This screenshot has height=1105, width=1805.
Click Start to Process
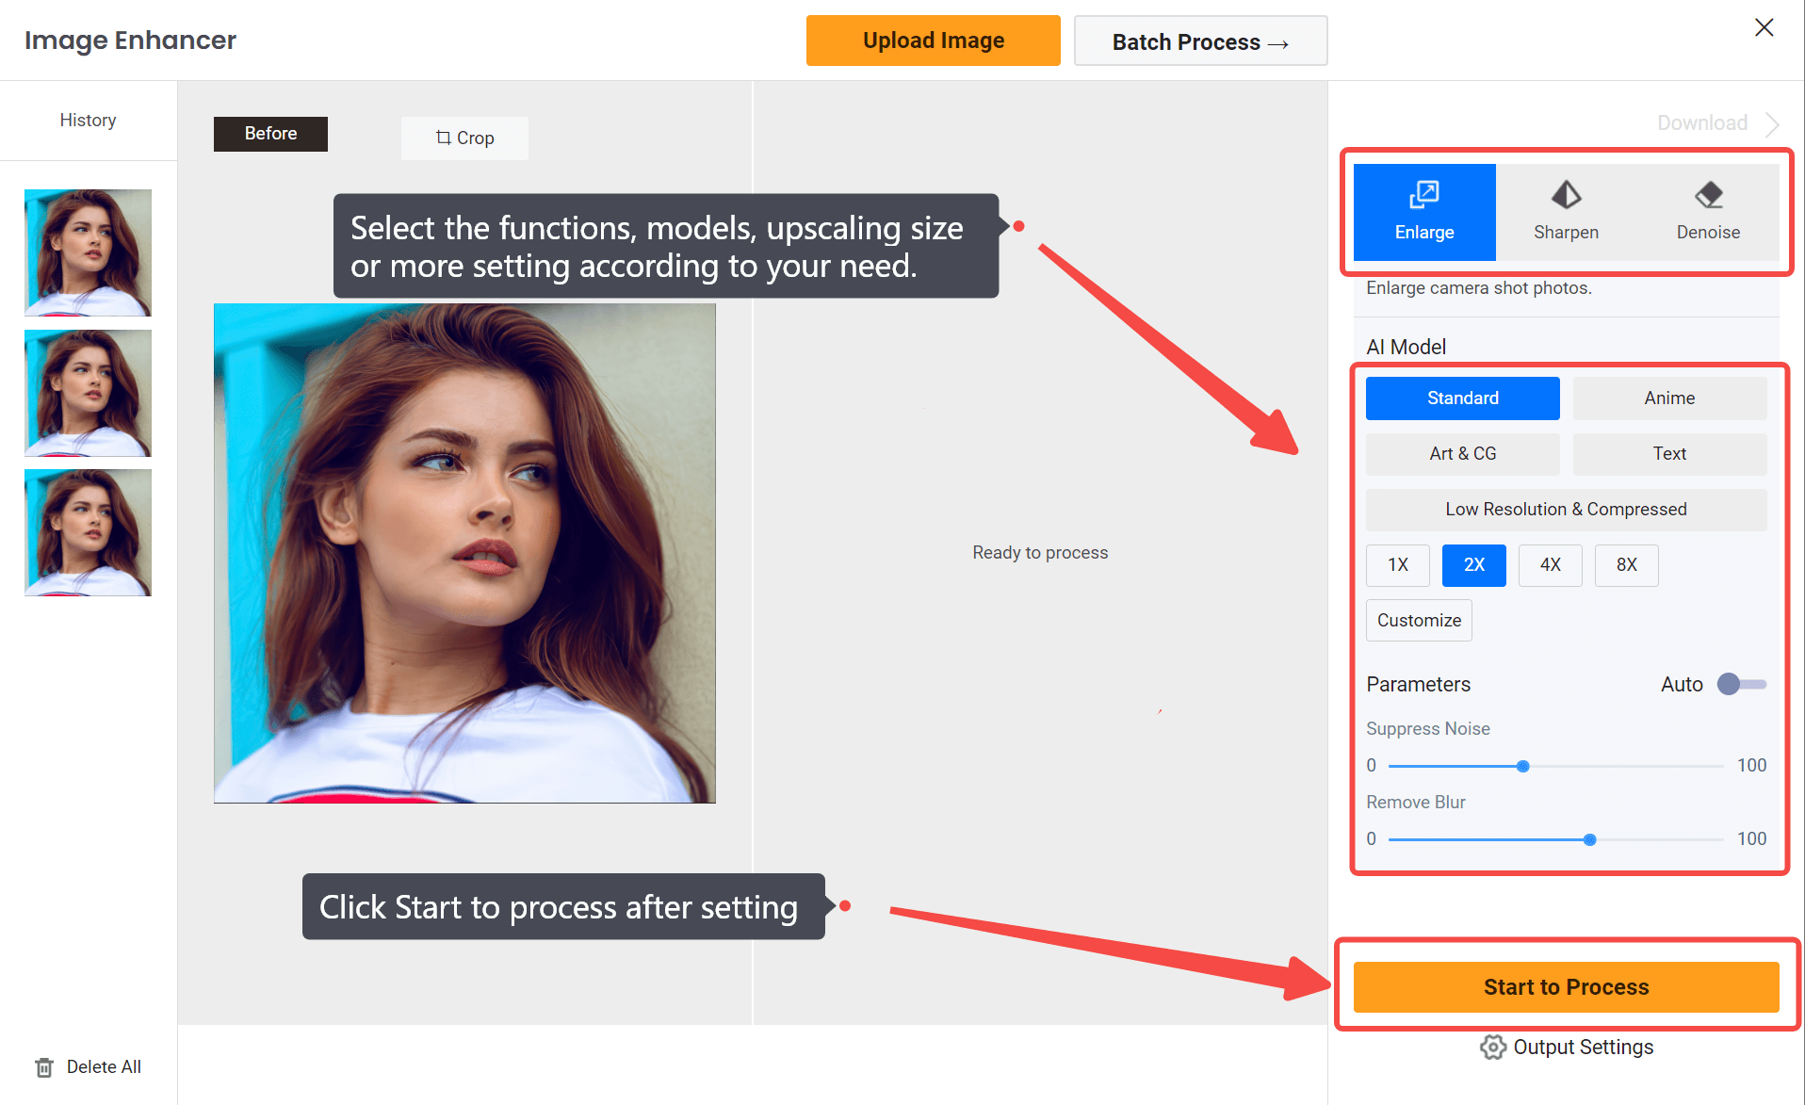[1566, 986]
